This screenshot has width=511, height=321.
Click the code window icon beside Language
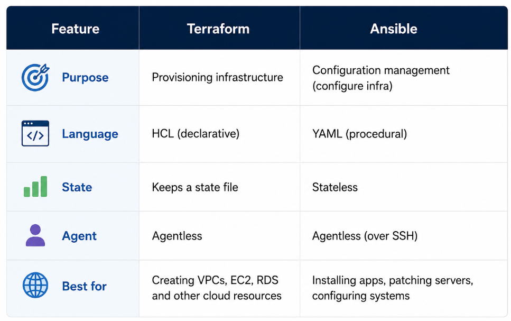pyautogui.click(x=35, y=133)
